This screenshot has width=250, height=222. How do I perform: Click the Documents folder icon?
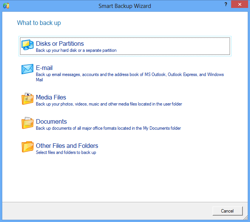[28, 123]
